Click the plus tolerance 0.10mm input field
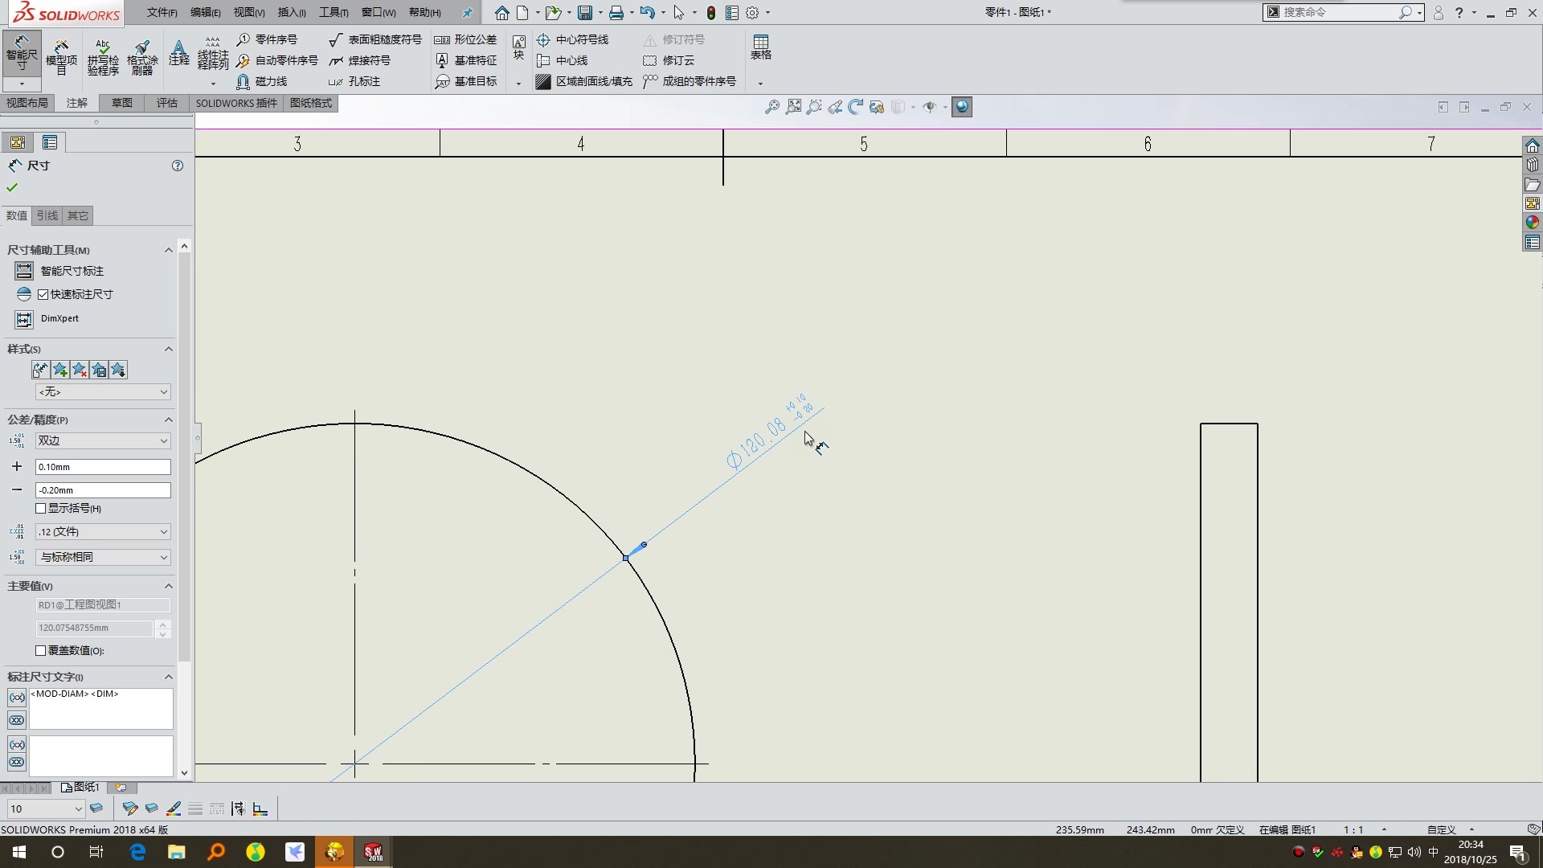 pyautogui.click(x=103, y=467)
